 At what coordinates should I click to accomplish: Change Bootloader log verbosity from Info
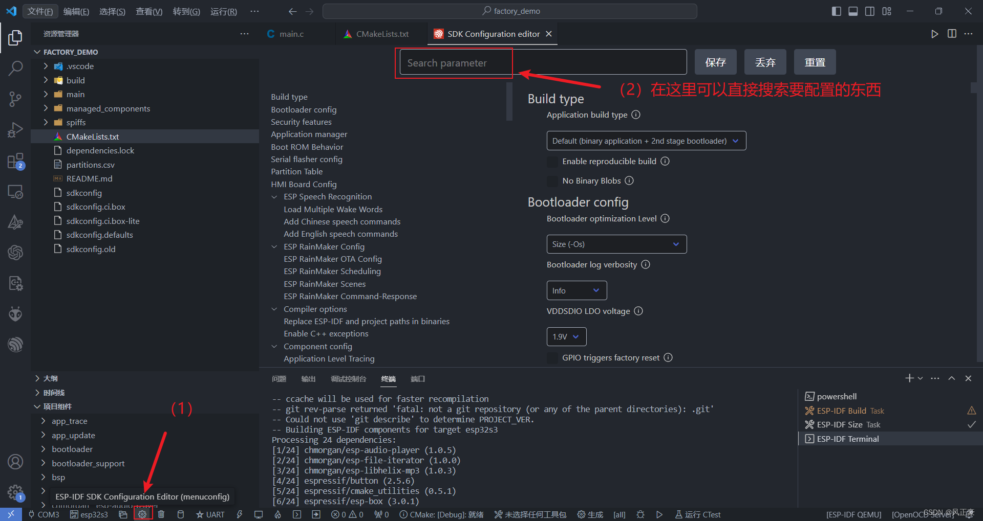pos(576,290)
